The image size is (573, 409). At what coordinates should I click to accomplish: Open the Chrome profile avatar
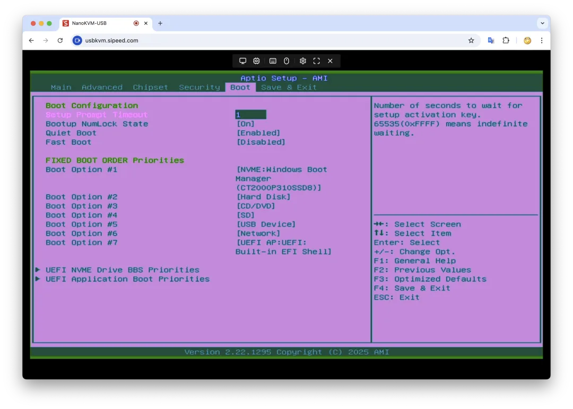point(527,40)
